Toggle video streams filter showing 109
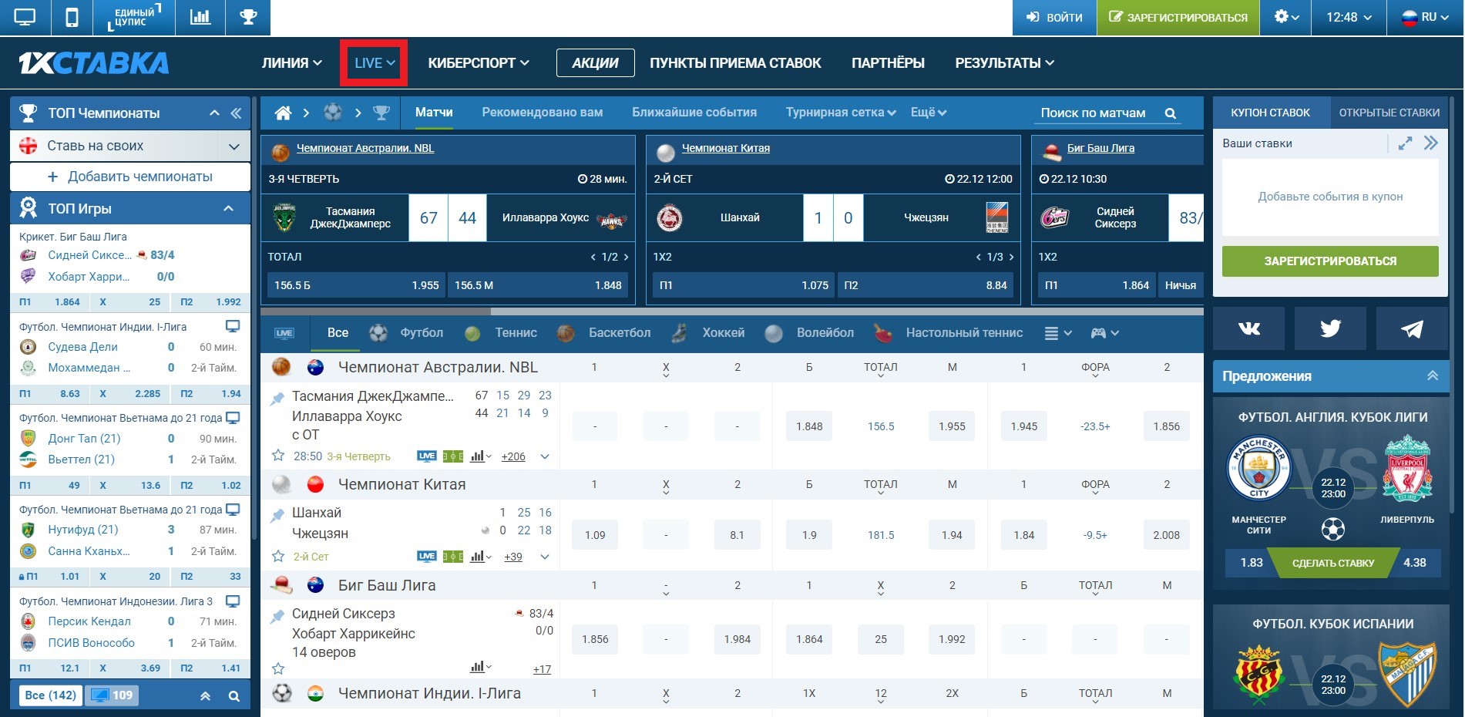The width and height of the screenshot is (1465, 717). [x=112, y=695]
